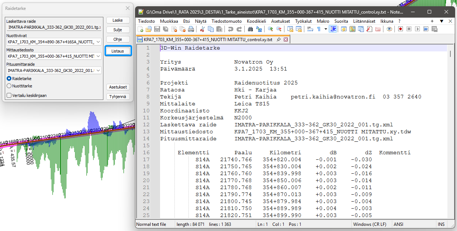Click the Zoom In magnifier icon
Viewport: 457px width, 231px height.
pyautogui.click(x=270, y=29)
